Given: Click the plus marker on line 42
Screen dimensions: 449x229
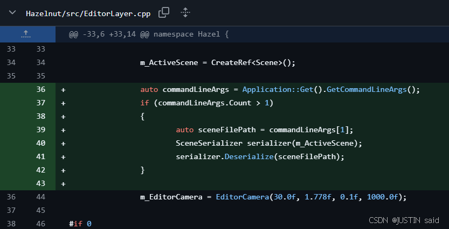Looking at the screenshot, I should coord(63,170).
